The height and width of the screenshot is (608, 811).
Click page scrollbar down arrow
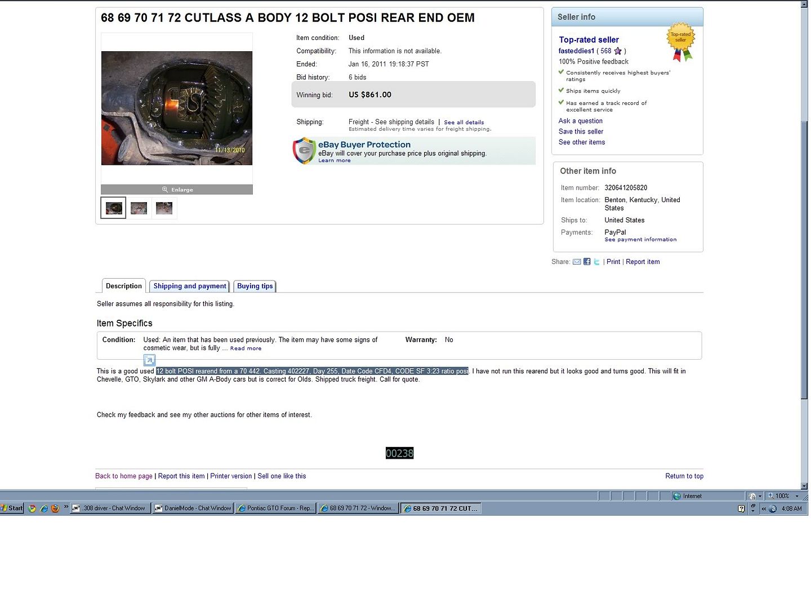pos(804,486)
